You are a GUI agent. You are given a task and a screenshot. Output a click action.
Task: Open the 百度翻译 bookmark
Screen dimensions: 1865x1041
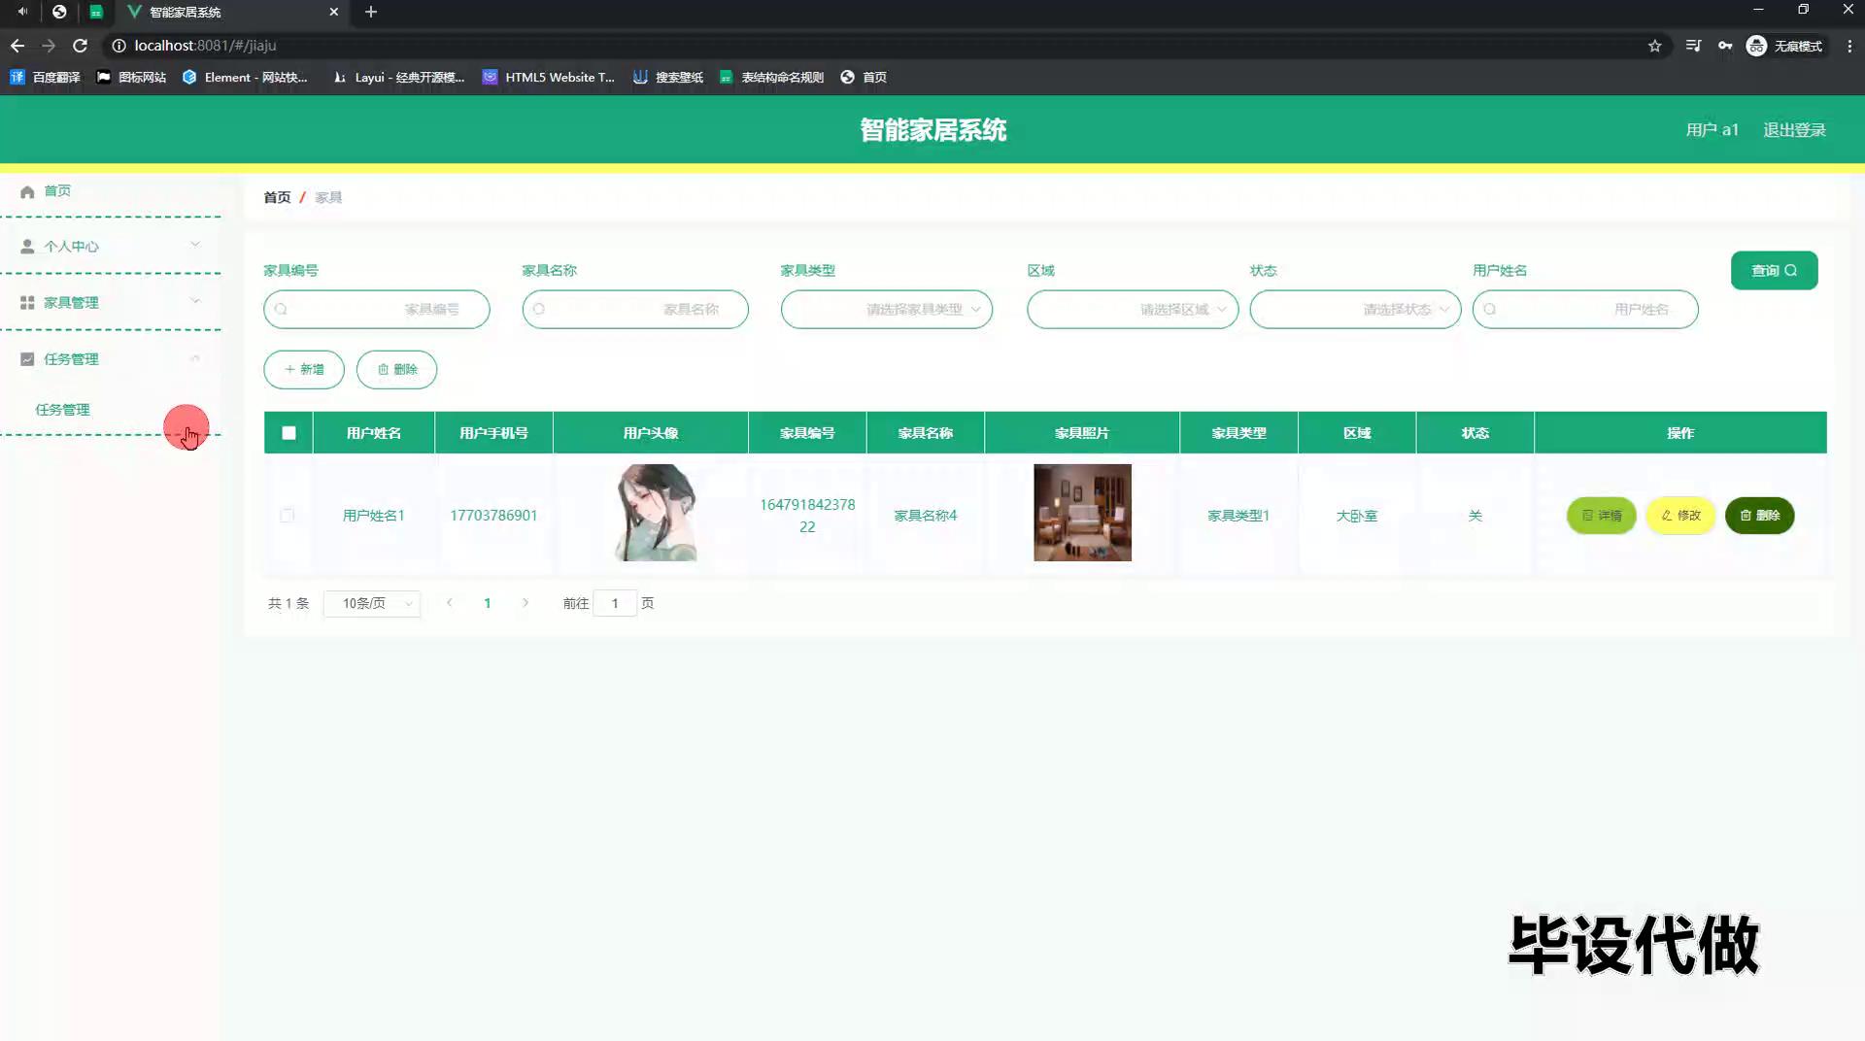click(45, 77)
